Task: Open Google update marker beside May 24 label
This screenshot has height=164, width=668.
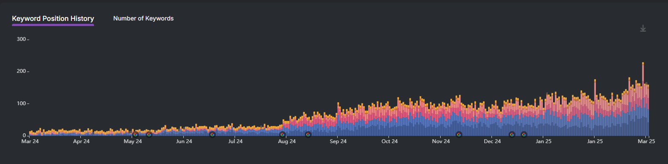Action: [135, 135]
